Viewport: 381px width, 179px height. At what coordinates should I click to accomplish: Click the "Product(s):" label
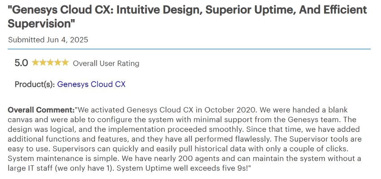(35, 84)
